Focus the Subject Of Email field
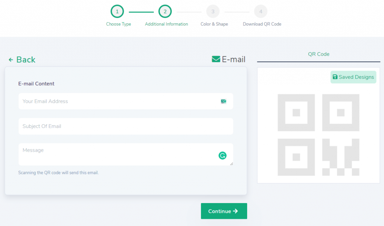 pos(126,126)
